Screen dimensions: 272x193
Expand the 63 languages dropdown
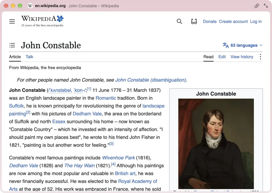[x=243, y=45]
